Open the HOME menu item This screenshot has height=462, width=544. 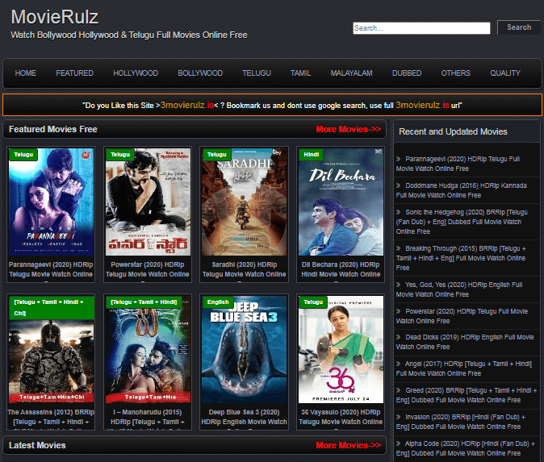pyautogui.click(x=26, y=73)
